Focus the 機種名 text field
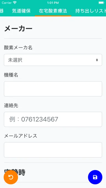Image resolution: width=106 pixels, height=188 pixels. coord(53,89)
